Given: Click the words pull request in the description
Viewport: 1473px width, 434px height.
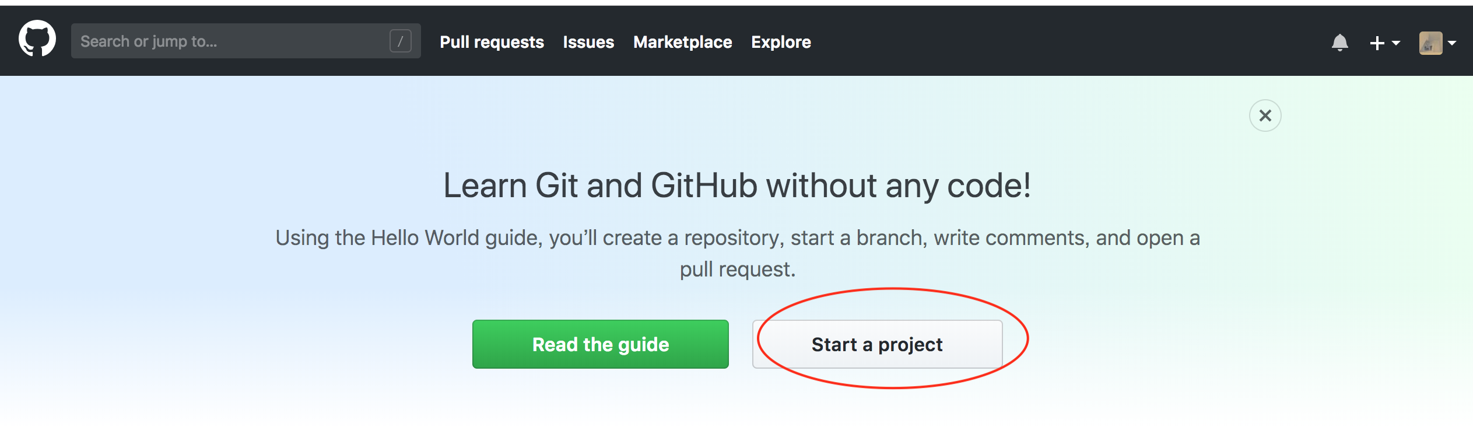Looking at the screenshot, I should coord(737,269).
